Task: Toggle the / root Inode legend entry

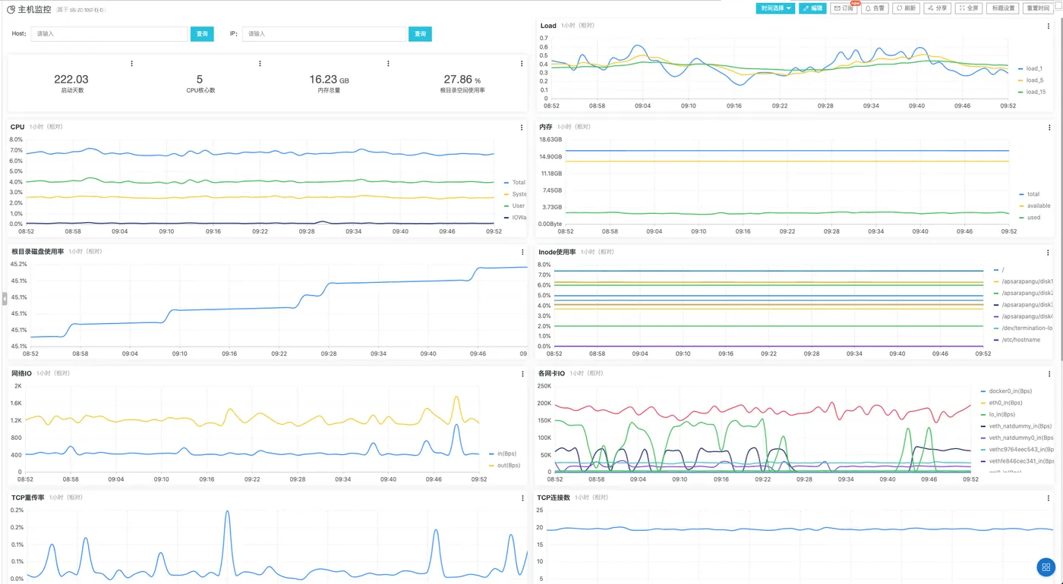Action: [x=998, y=269]
